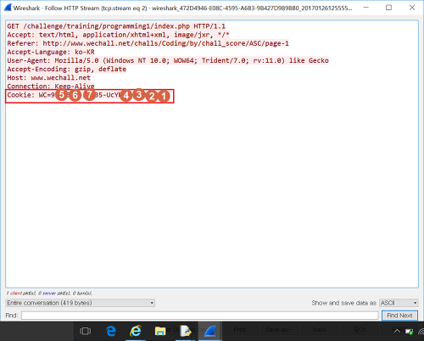Open the ASCII data format dropdown
This screenshot has width=424, height=341.
pos(399,303)
